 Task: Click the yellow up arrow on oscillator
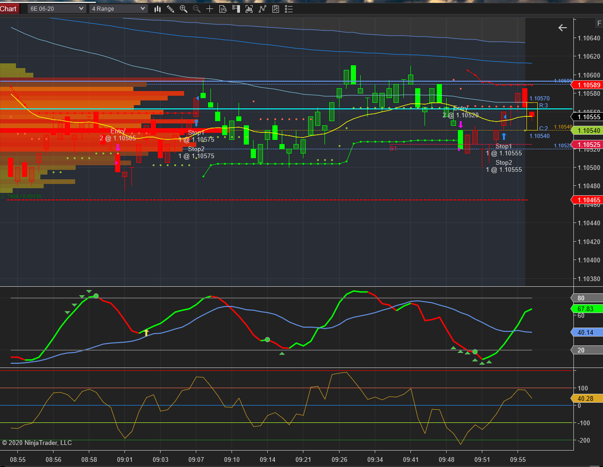[x=146, y=333]
